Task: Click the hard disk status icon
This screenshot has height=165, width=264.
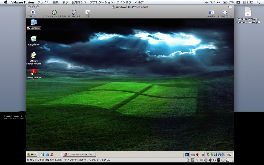Action: [x=219, y=160]
